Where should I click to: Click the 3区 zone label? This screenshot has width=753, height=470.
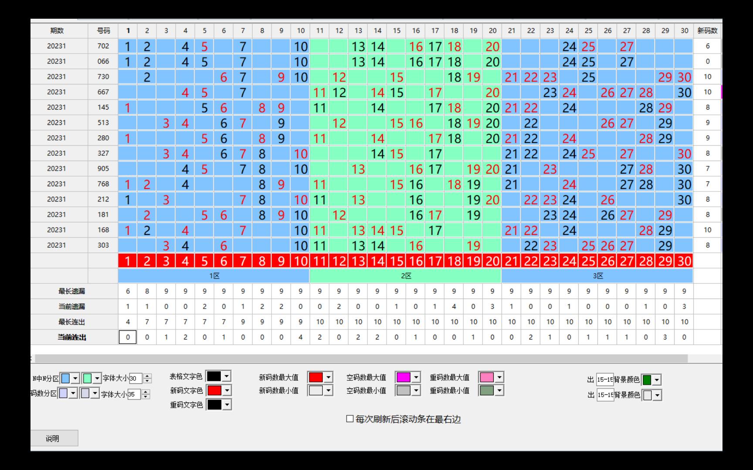point(597,276)
